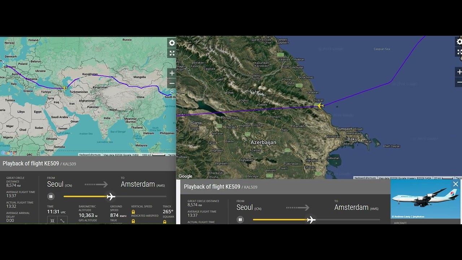Click left panel average flight time 13:37
462x260 pixels.
(11, 196)
